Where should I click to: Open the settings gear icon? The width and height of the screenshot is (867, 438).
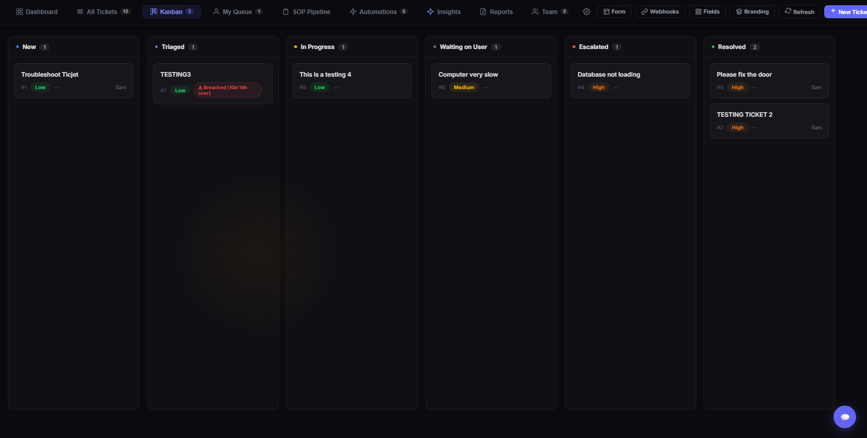tap(587, 11)
